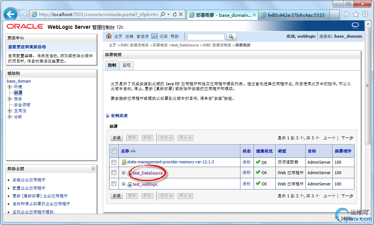Image resolution: width=374 pixels, height=225 pixels.
Task: Click the 首选项 toolbar link
Action: click(x=143, y=36)
